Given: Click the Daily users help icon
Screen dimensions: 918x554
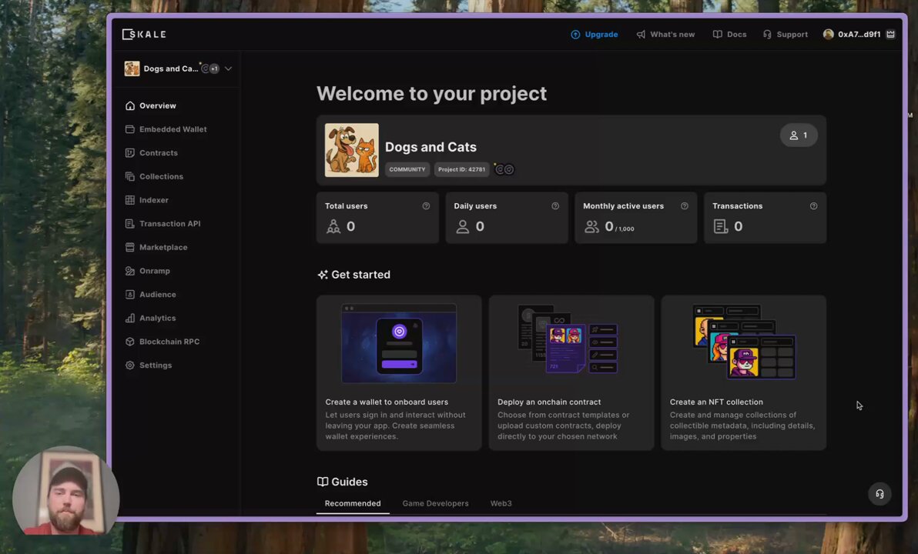Looking at the screenshot, I should point(555,206).
